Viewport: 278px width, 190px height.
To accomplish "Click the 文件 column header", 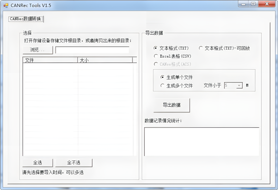I will click(x=50, y=60).
